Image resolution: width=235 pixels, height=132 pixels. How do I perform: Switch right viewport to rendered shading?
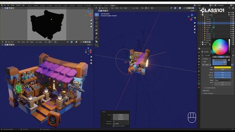(x=193, y=8)
